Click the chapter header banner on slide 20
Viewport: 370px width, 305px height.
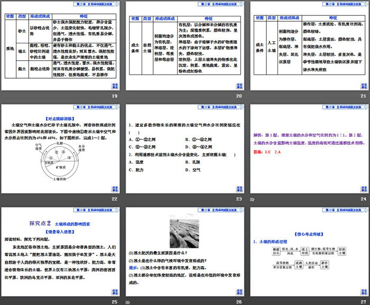tap(211, 5)
